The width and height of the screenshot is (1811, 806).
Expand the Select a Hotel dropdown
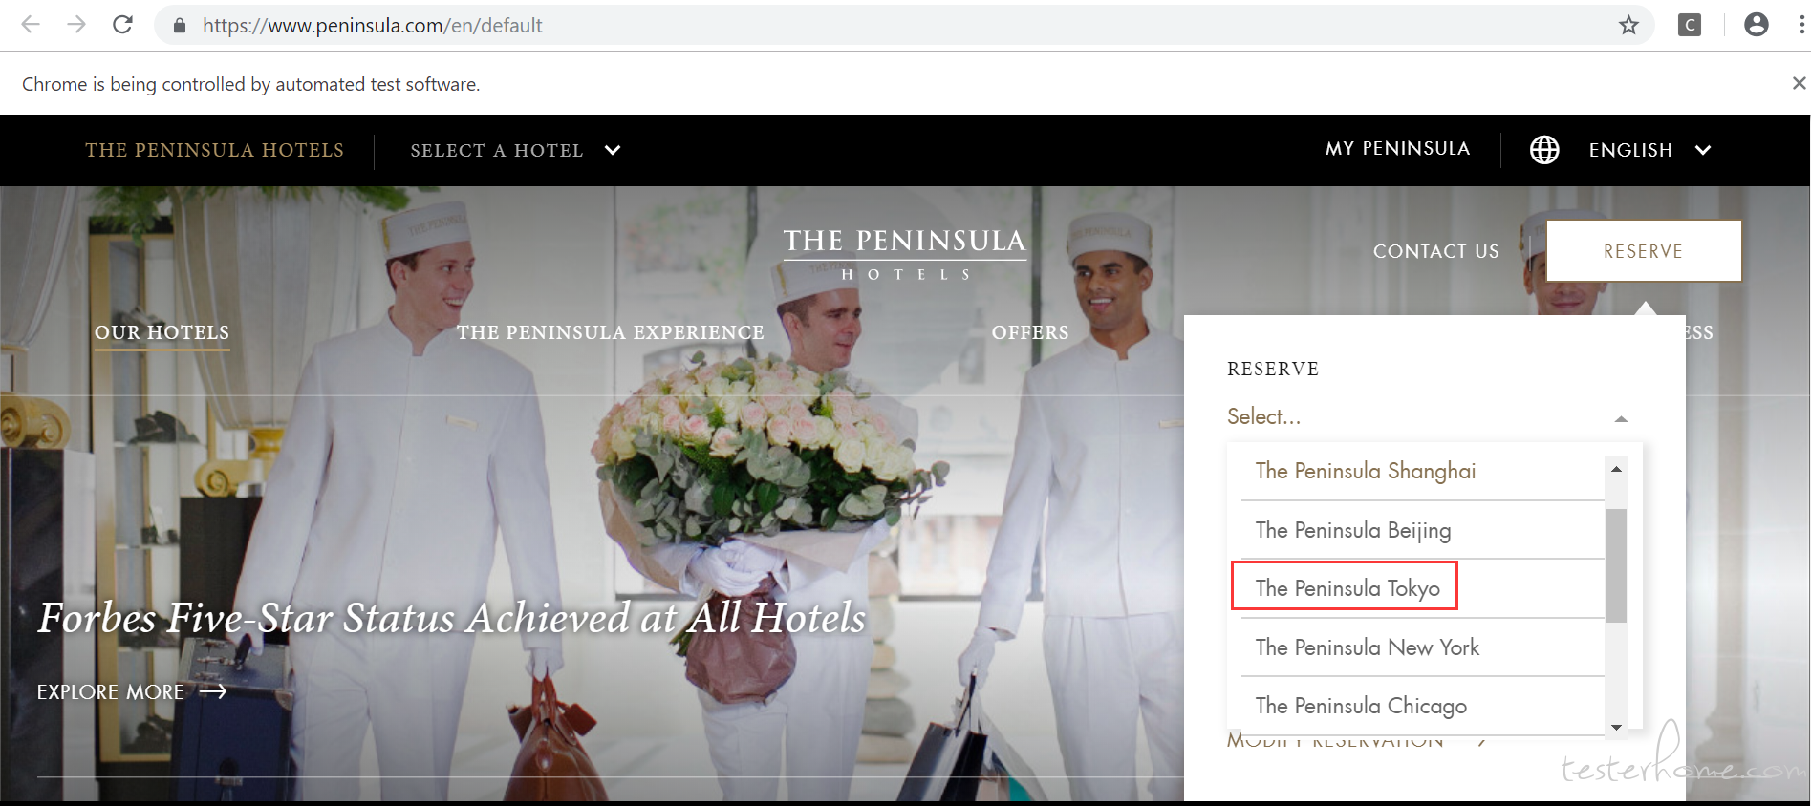(515, 150)
